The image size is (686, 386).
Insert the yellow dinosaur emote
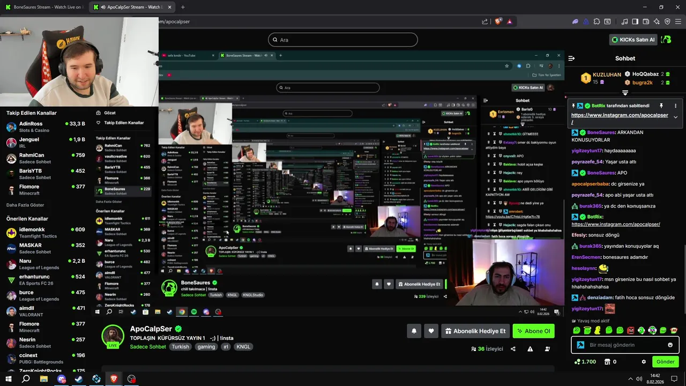click(598, 330)
